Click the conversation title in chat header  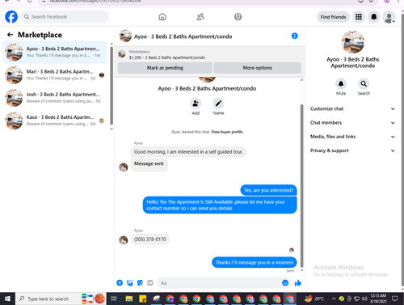(183, 36)
